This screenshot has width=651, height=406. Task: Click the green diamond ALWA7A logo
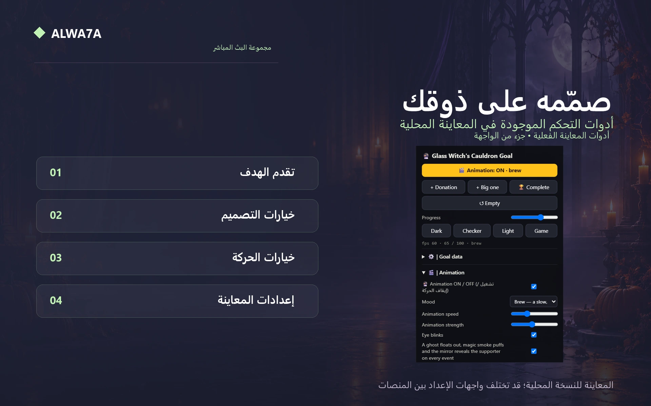click(x=40, y=33)
